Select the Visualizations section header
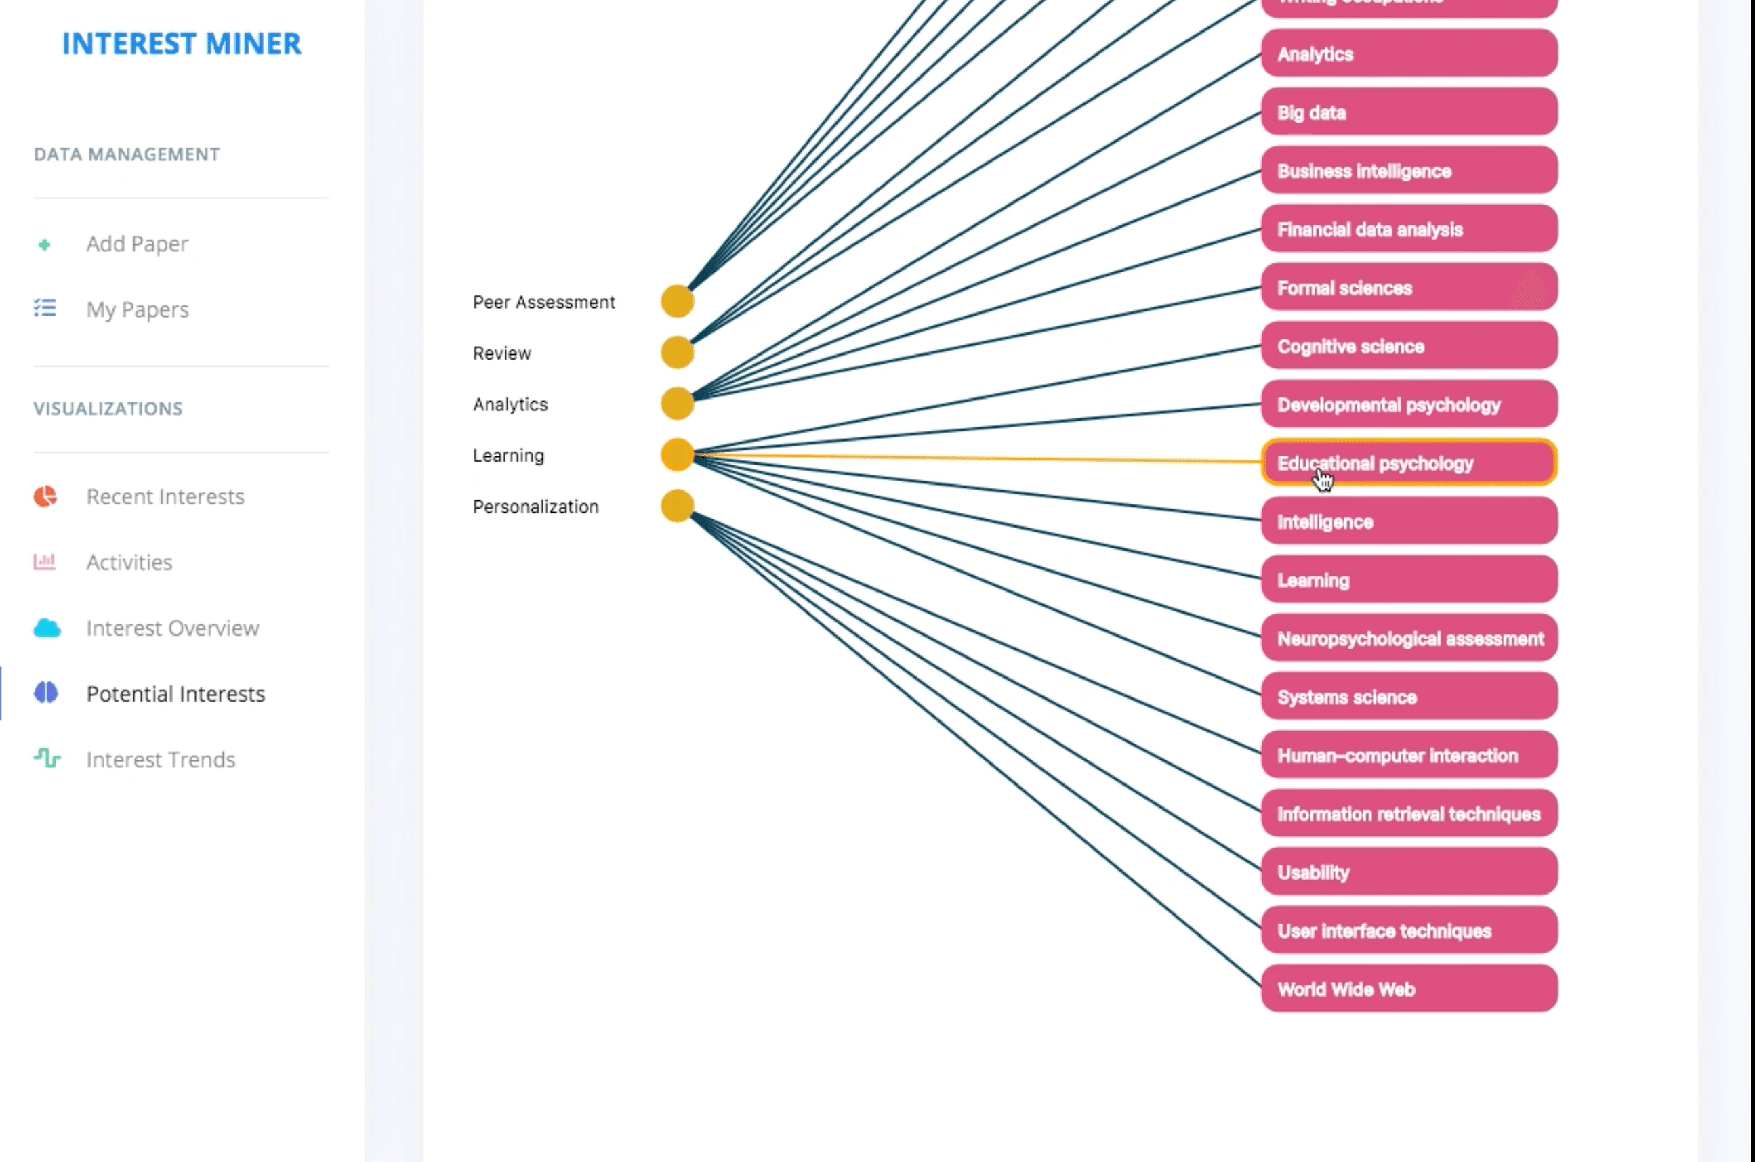 pyautogui.click(x=108, y=408)
